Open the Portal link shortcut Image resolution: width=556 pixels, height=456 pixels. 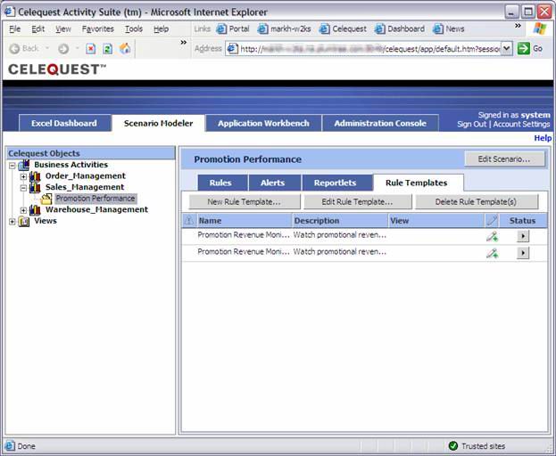[233, 29]
